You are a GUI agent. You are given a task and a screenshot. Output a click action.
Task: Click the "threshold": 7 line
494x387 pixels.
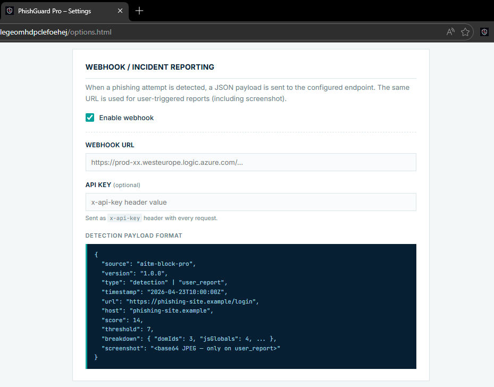click(x=128, y=329)
